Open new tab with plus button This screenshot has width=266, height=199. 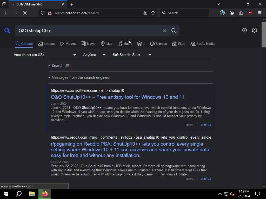click(71, 4)
